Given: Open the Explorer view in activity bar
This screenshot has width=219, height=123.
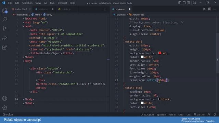Looking at the screenshot, I should click(4, 10).
